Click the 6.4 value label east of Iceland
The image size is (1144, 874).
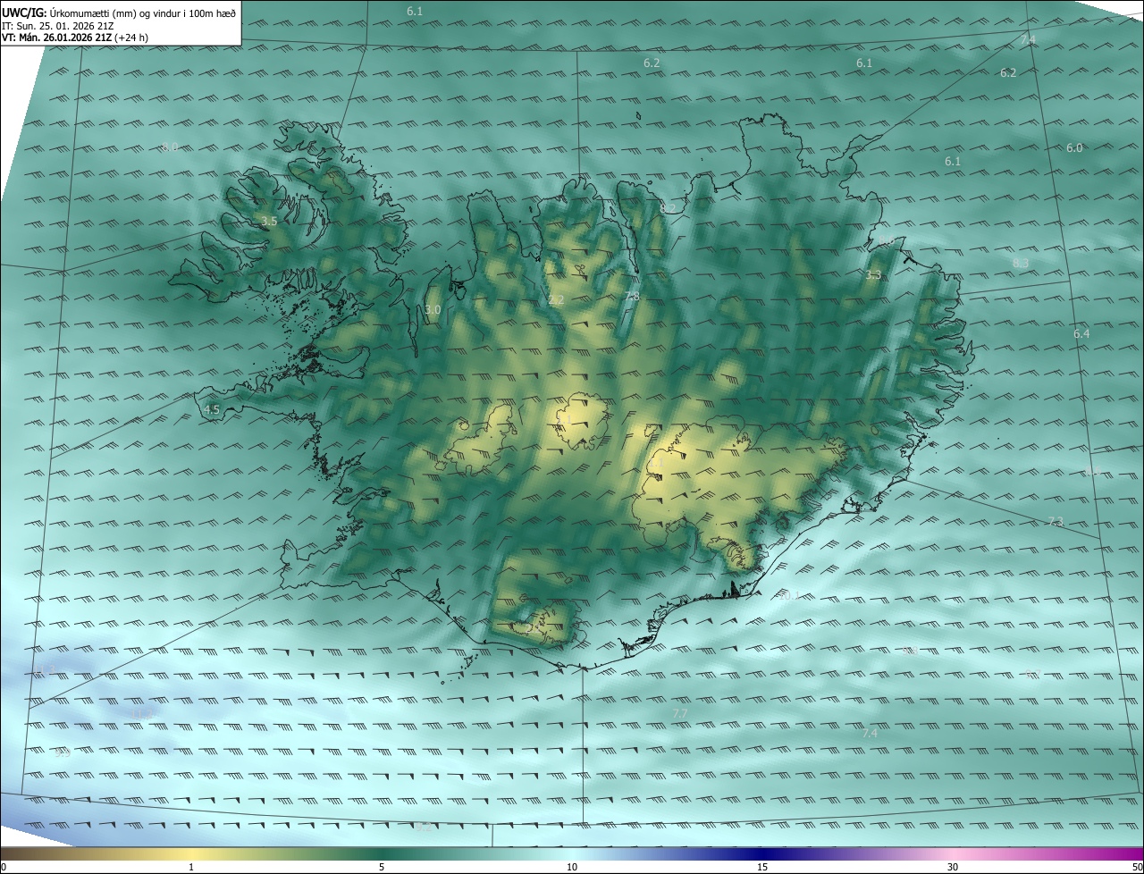coord(1081,333)
